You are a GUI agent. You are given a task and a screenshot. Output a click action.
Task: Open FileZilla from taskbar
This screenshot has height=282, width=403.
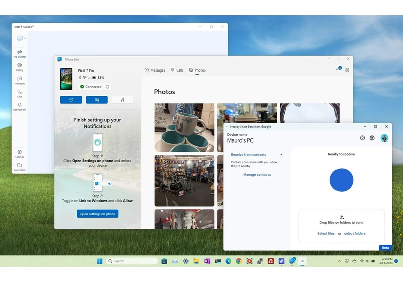coord(271,261)
